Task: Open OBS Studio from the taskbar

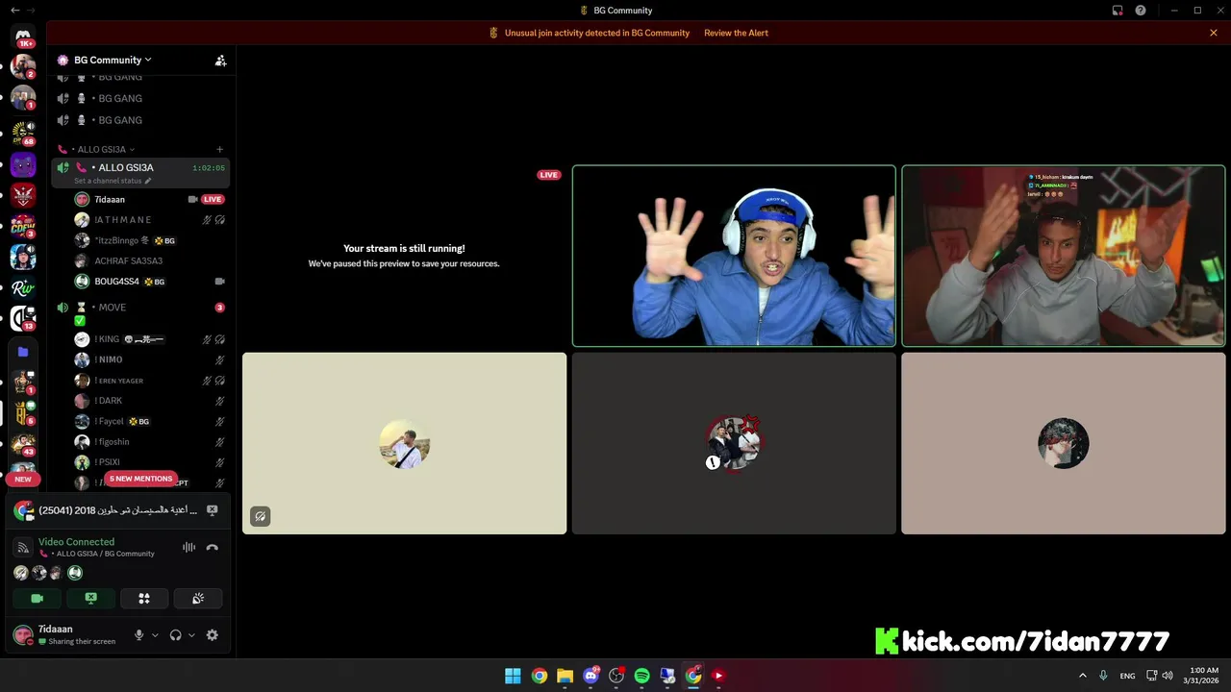Action: (x=616, y=676)
